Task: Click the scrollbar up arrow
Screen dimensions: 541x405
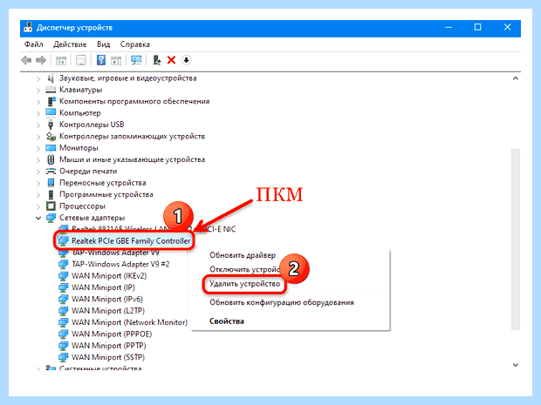Action: [516, 78]
